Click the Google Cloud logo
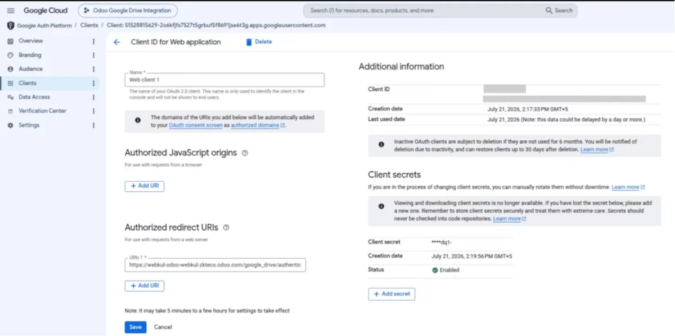 45,11
